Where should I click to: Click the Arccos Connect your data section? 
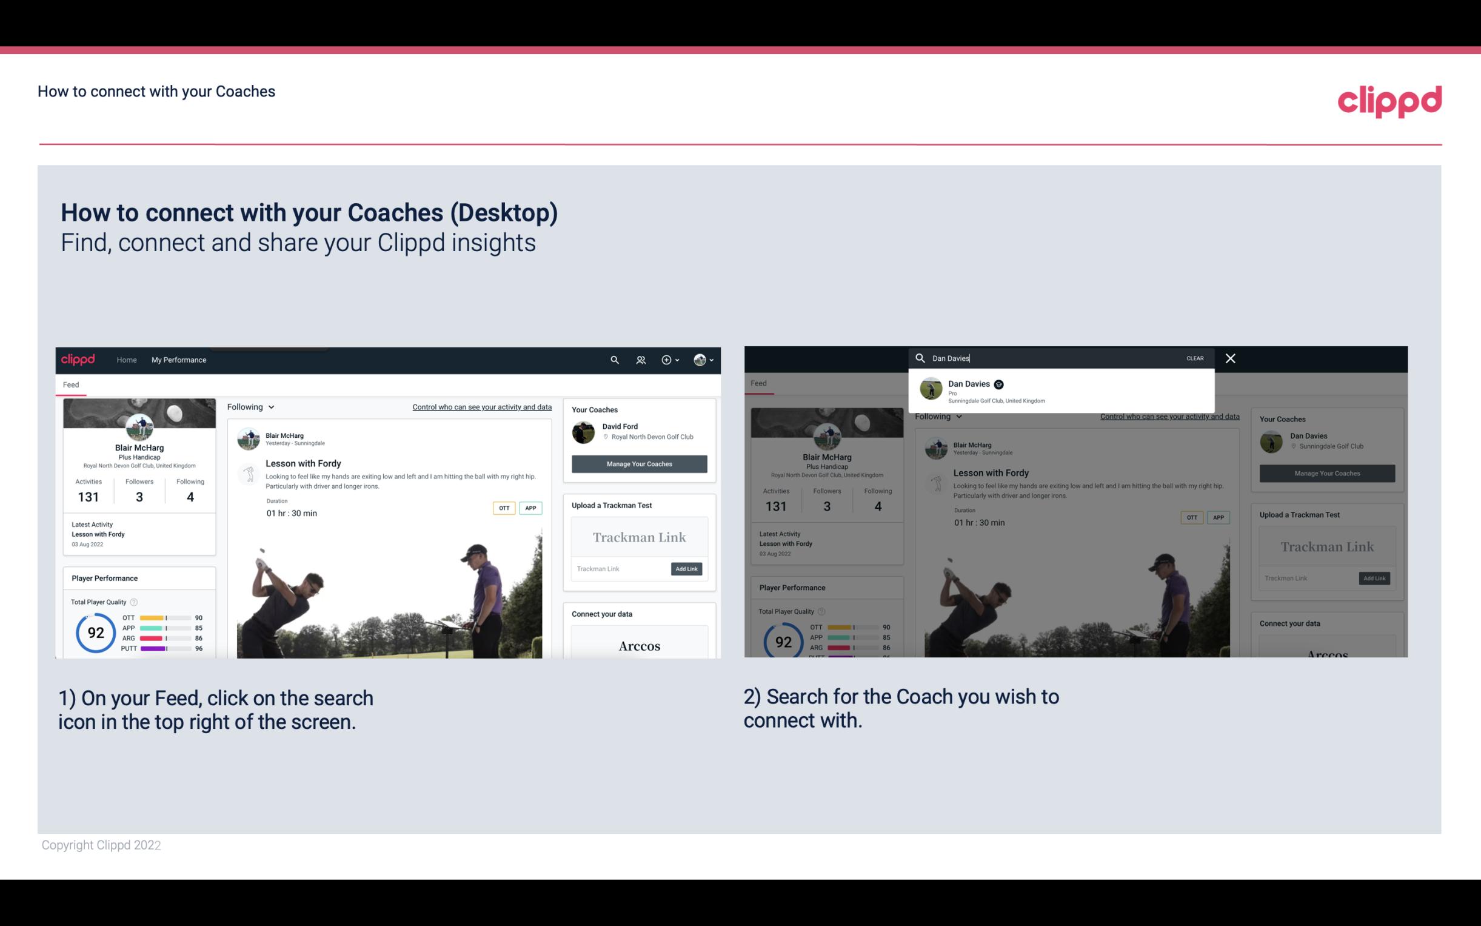639,645
